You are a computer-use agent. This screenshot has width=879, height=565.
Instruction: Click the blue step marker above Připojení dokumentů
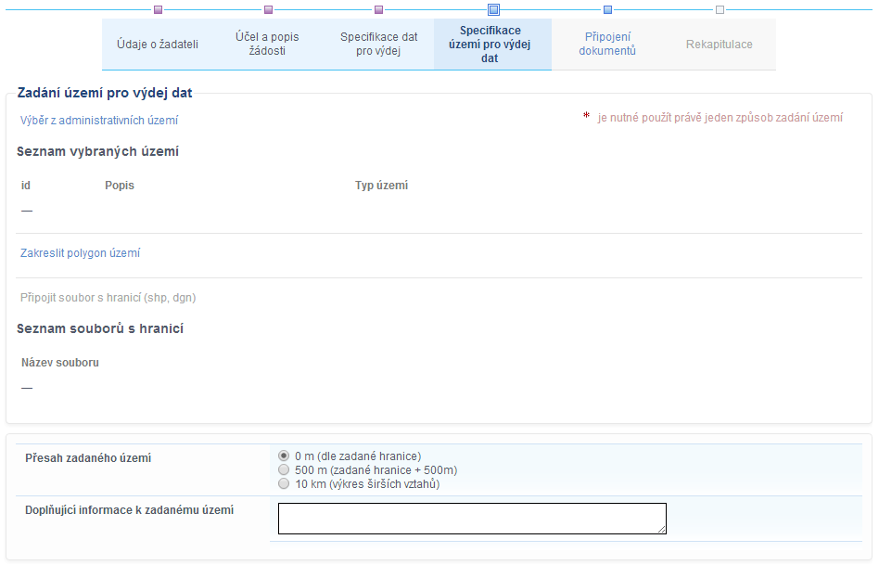click(607, 10)
